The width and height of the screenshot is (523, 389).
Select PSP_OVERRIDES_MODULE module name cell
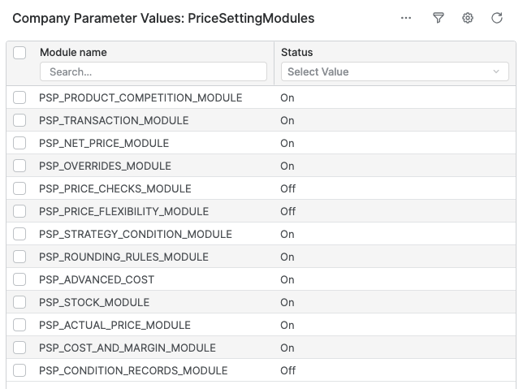[105, 166]
